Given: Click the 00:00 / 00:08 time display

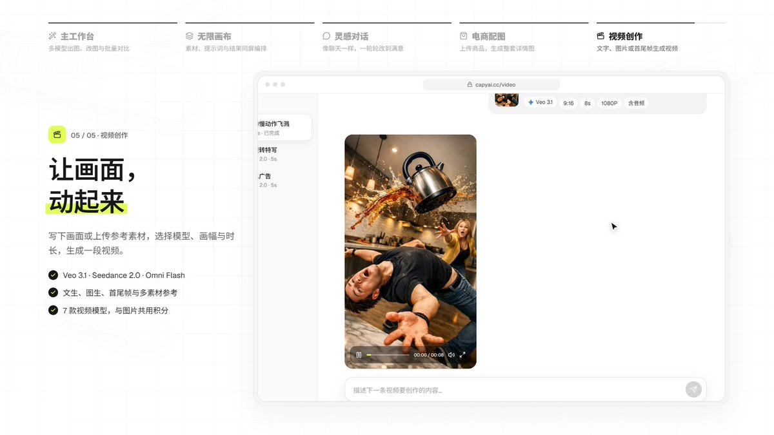Looking at the screenshot, I should 429,355.
